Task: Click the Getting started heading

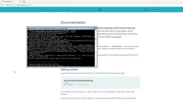Action: pyautogui.click(x=69, y=70)
